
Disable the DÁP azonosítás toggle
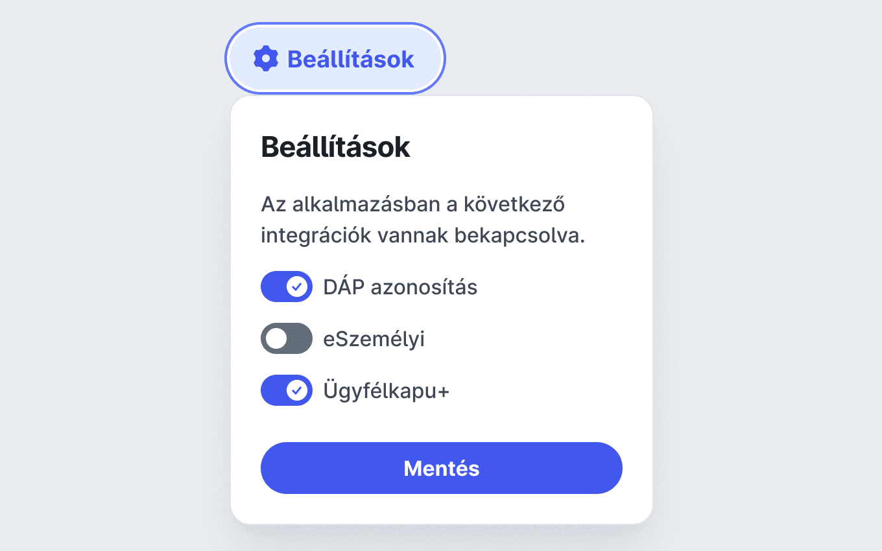click(287, 287)
